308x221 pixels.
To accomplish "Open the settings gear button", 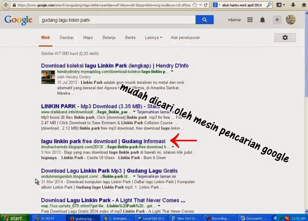I will point(285,37).
